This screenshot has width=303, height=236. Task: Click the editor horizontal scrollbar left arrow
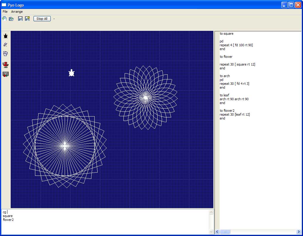pos(217,232)
